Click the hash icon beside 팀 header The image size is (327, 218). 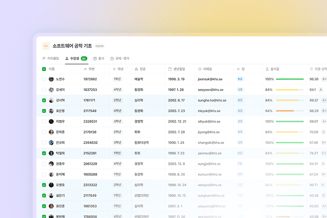click(238, 69)
